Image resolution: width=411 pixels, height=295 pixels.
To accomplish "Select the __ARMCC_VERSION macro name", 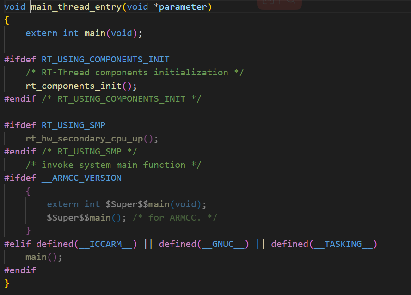I will coord(81,178).
